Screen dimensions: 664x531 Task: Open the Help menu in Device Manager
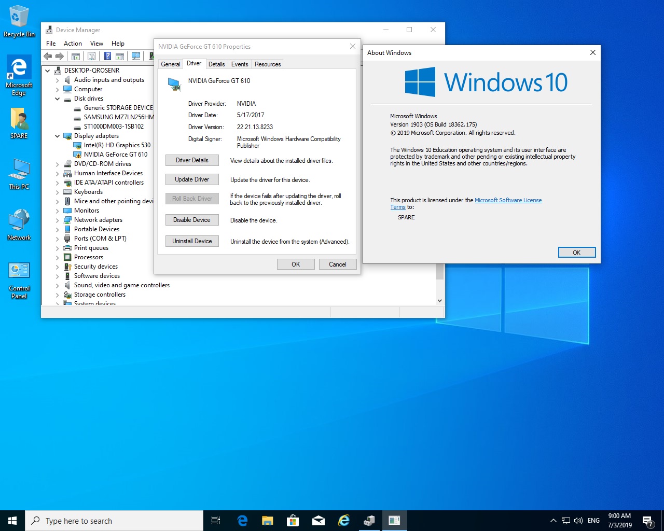tap(118, 44)
